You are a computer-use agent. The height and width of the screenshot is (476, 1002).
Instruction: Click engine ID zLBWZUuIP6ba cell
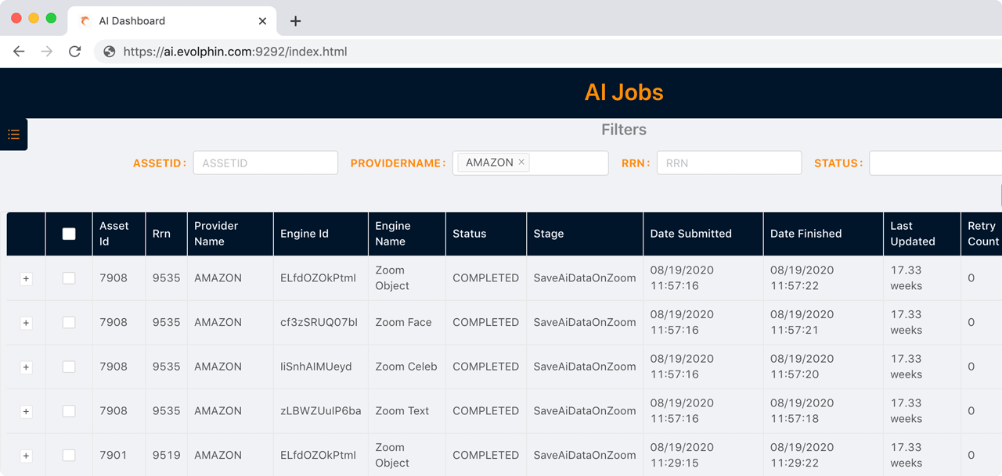click(x=321, y=411)
